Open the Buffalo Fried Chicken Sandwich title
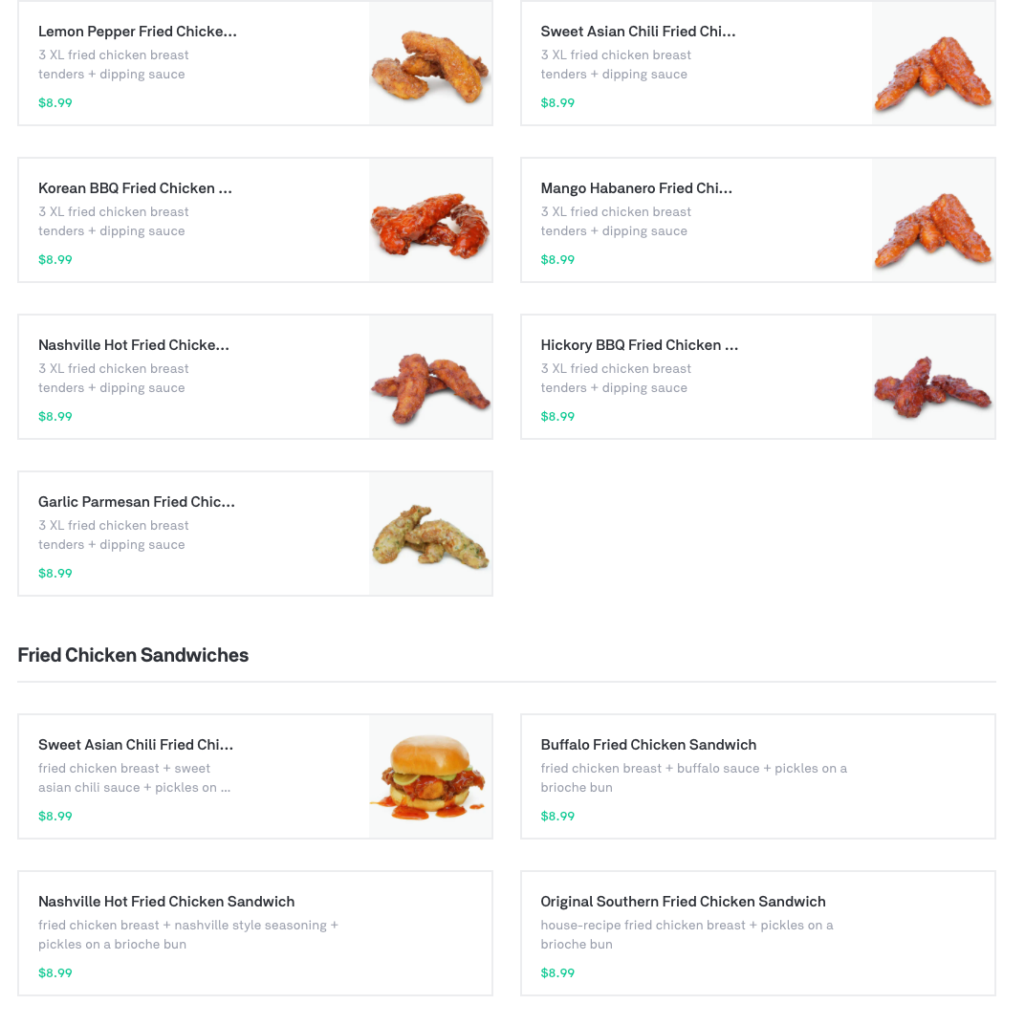The width and height of the screenshot is (1025, 1026). pos(648,745)
